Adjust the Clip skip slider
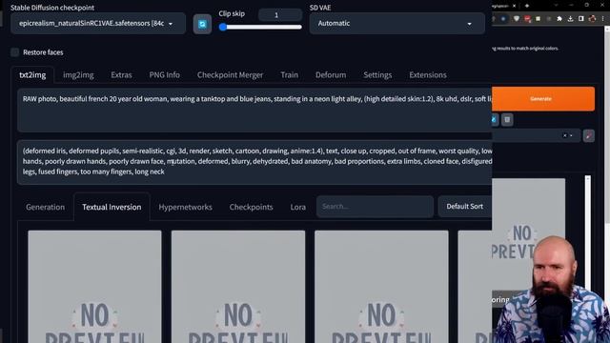The width and height of the screenshot is (610, 343). point(260,27)
